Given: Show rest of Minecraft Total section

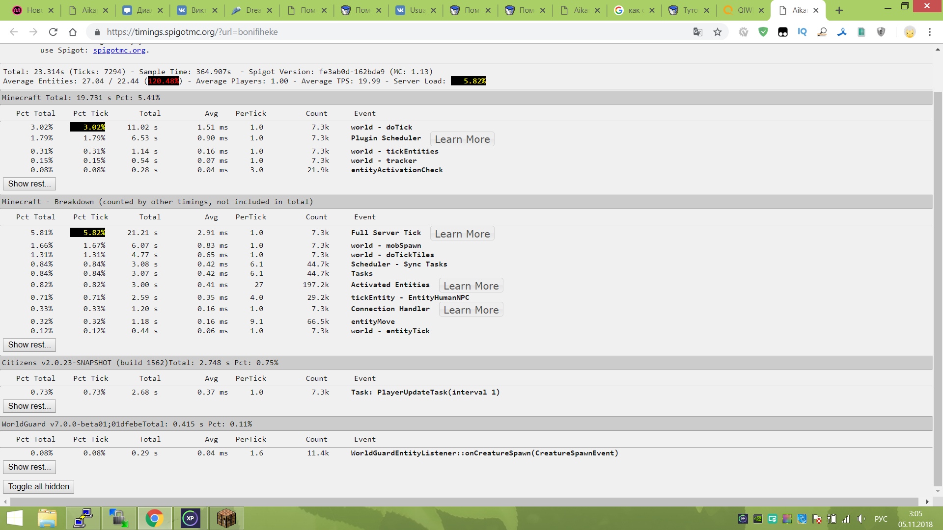Looking at the screenshot, I should 29,184.
